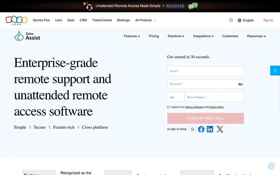This screenshot has height=175, width=280.
Task: Click the 'Get started in 30 seconds.' text
Action: coord(189,57)
